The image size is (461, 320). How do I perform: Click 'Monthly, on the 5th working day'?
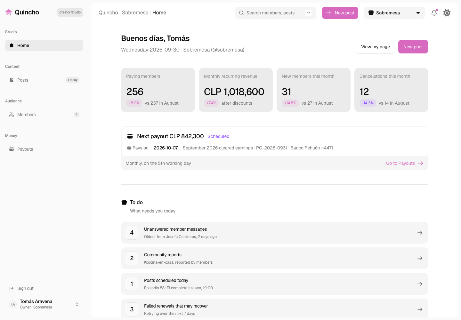[x=158, y=163]
